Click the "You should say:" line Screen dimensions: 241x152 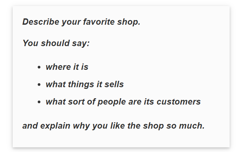56,43
